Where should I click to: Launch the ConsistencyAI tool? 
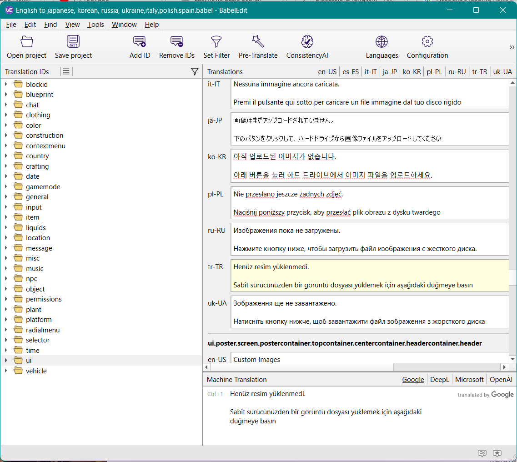307,42
